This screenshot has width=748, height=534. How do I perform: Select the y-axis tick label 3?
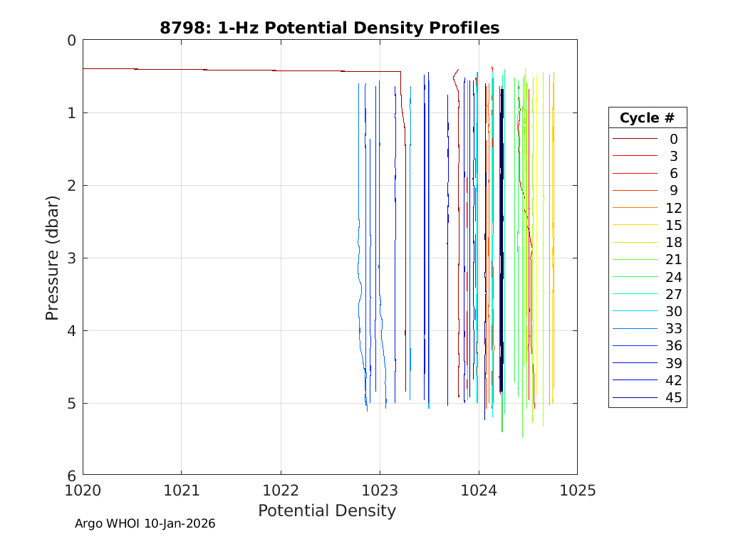click(71, 258)
